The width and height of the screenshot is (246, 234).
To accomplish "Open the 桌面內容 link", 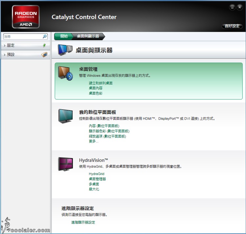I will 95,88.
